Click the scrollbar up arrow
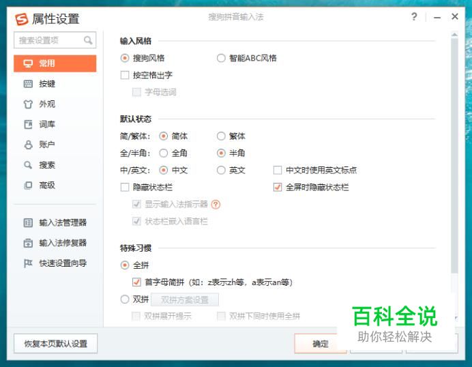The height and width of the screenshot is (367, 472). (454, 35)
